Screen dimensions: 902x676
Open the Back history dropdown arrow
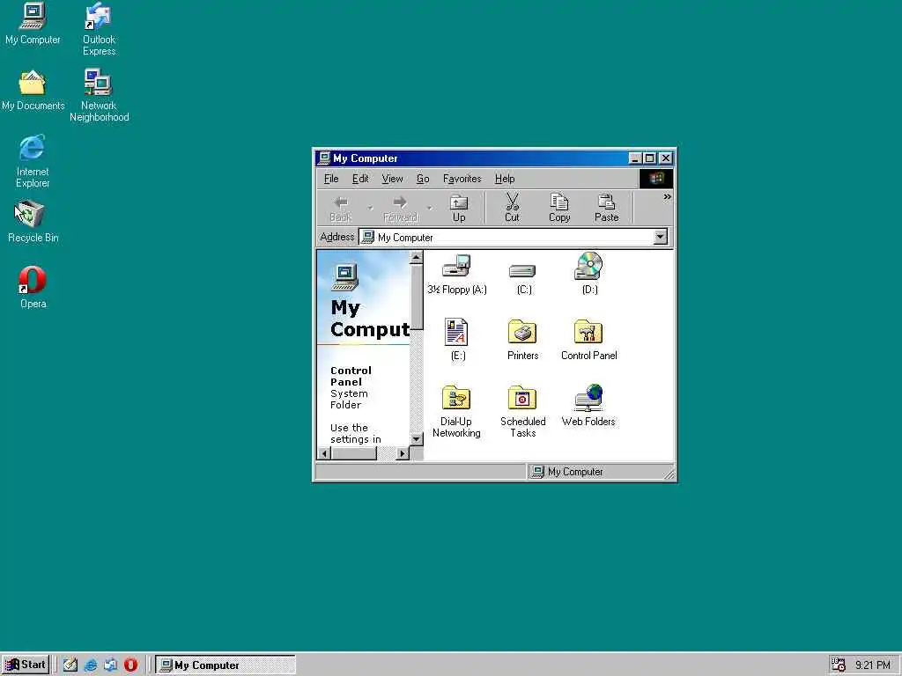370,208
